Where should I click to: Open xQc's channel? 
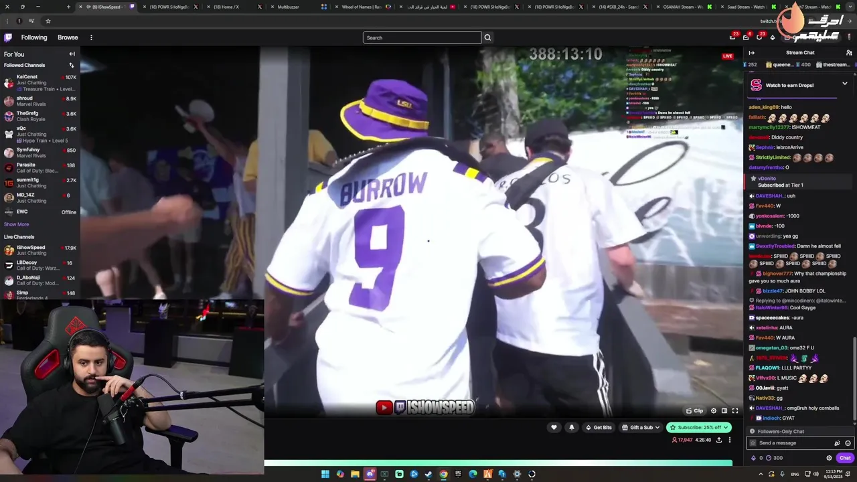point(40,134)
